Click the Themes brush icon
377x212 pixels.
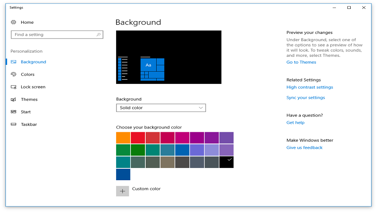pyautogui.click(x=14, y=99)
